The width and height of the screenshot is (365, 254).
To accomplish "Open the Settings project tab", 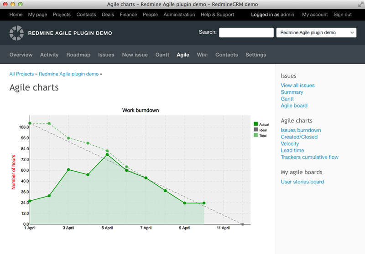I will coord(255,55).
